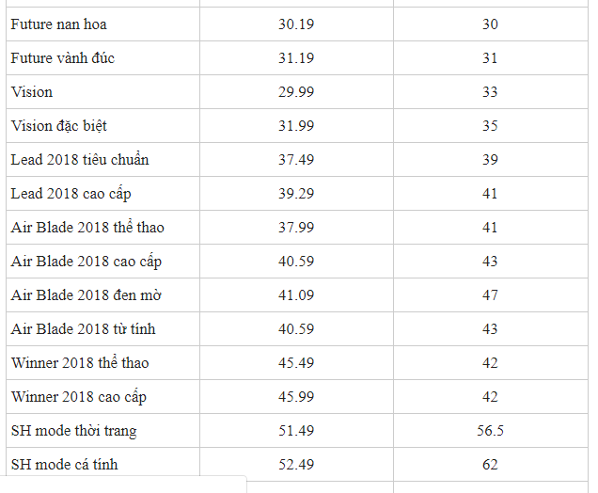Select the 47 value cell

point(491,295)
